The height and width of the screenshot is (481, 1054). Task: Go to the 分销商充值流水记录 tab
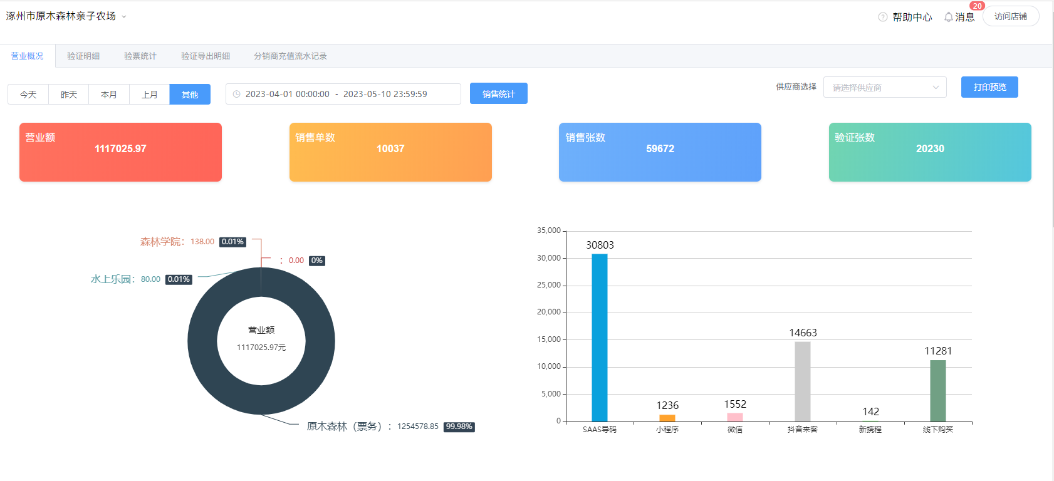[x=290, y=56]
